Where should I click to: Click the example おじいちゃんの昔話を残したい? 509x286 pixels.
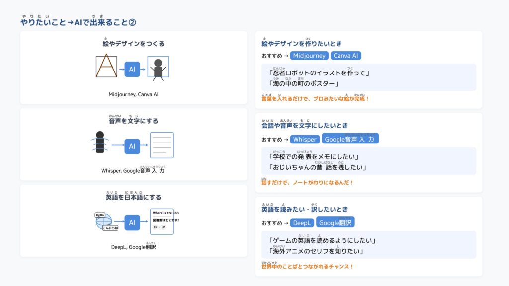318,166
